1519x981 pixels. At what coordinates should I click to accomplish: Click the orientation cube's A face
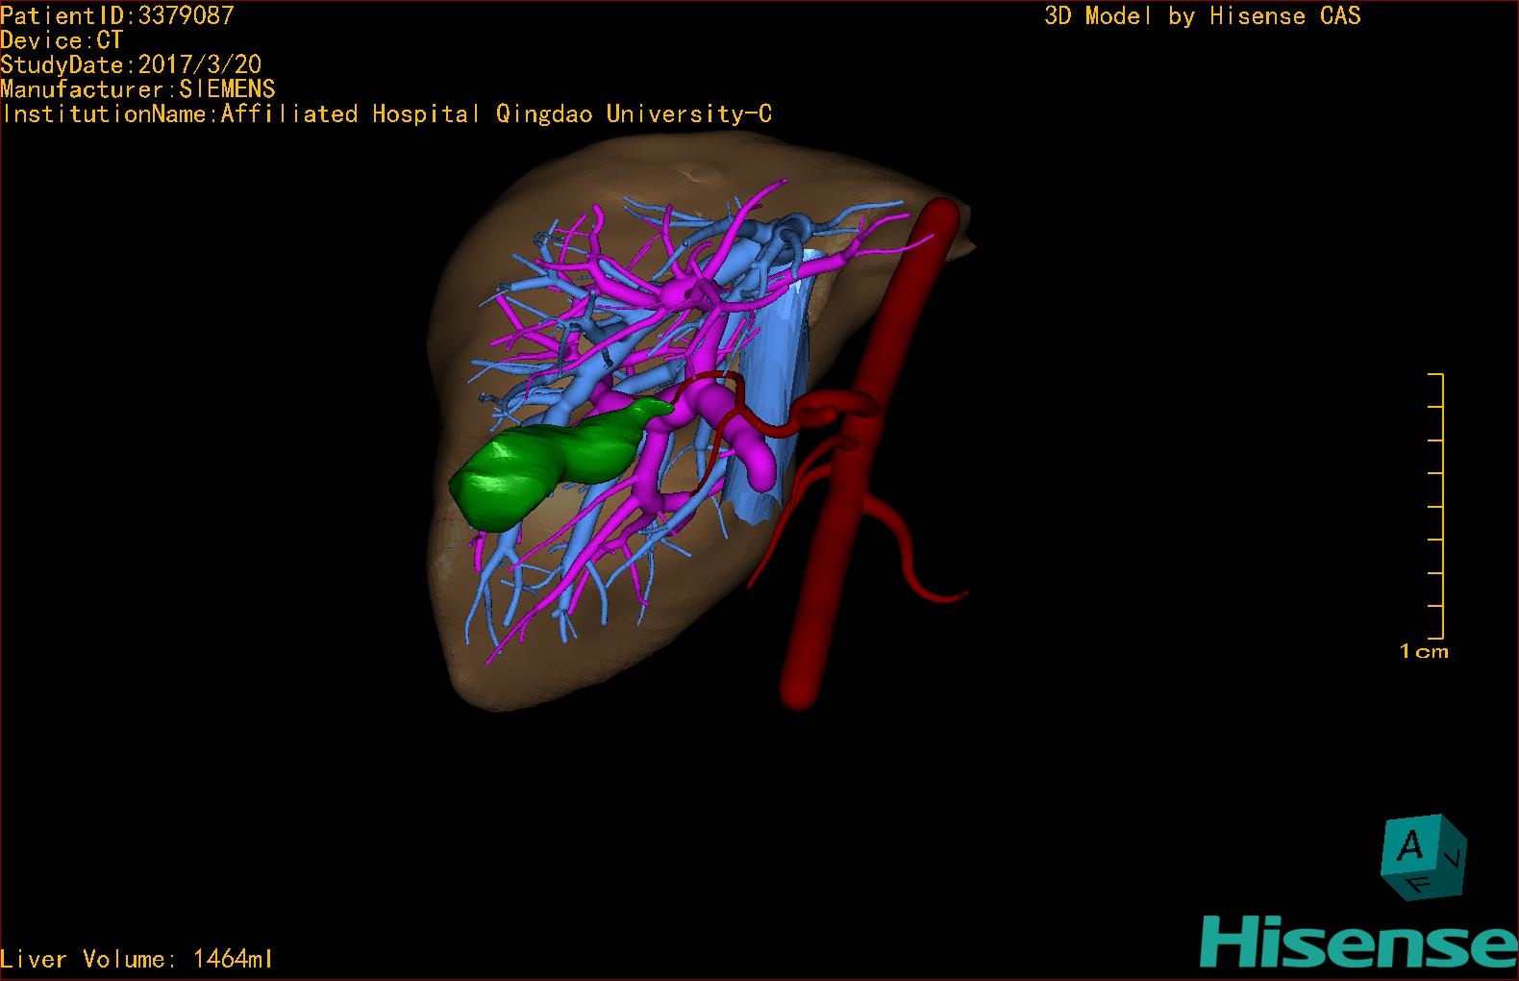click(1410, 846)
